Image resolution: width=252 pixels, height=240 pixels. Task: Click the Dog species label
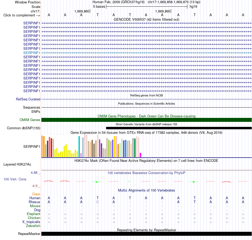point(37,210)
